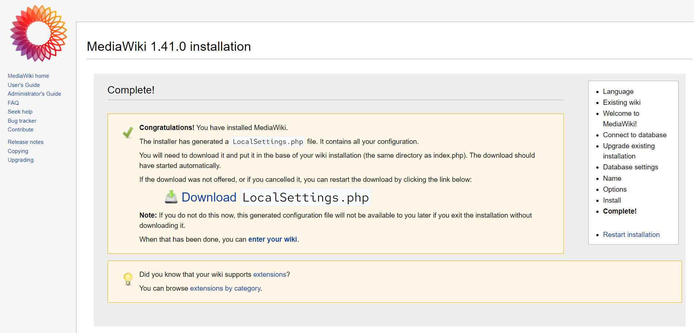Image resolution: width=694 pixels, height=333 pixels.
Task: Click the yellow lightbulb tip icon
Action: pyautogui.click(x=128, y=279)
